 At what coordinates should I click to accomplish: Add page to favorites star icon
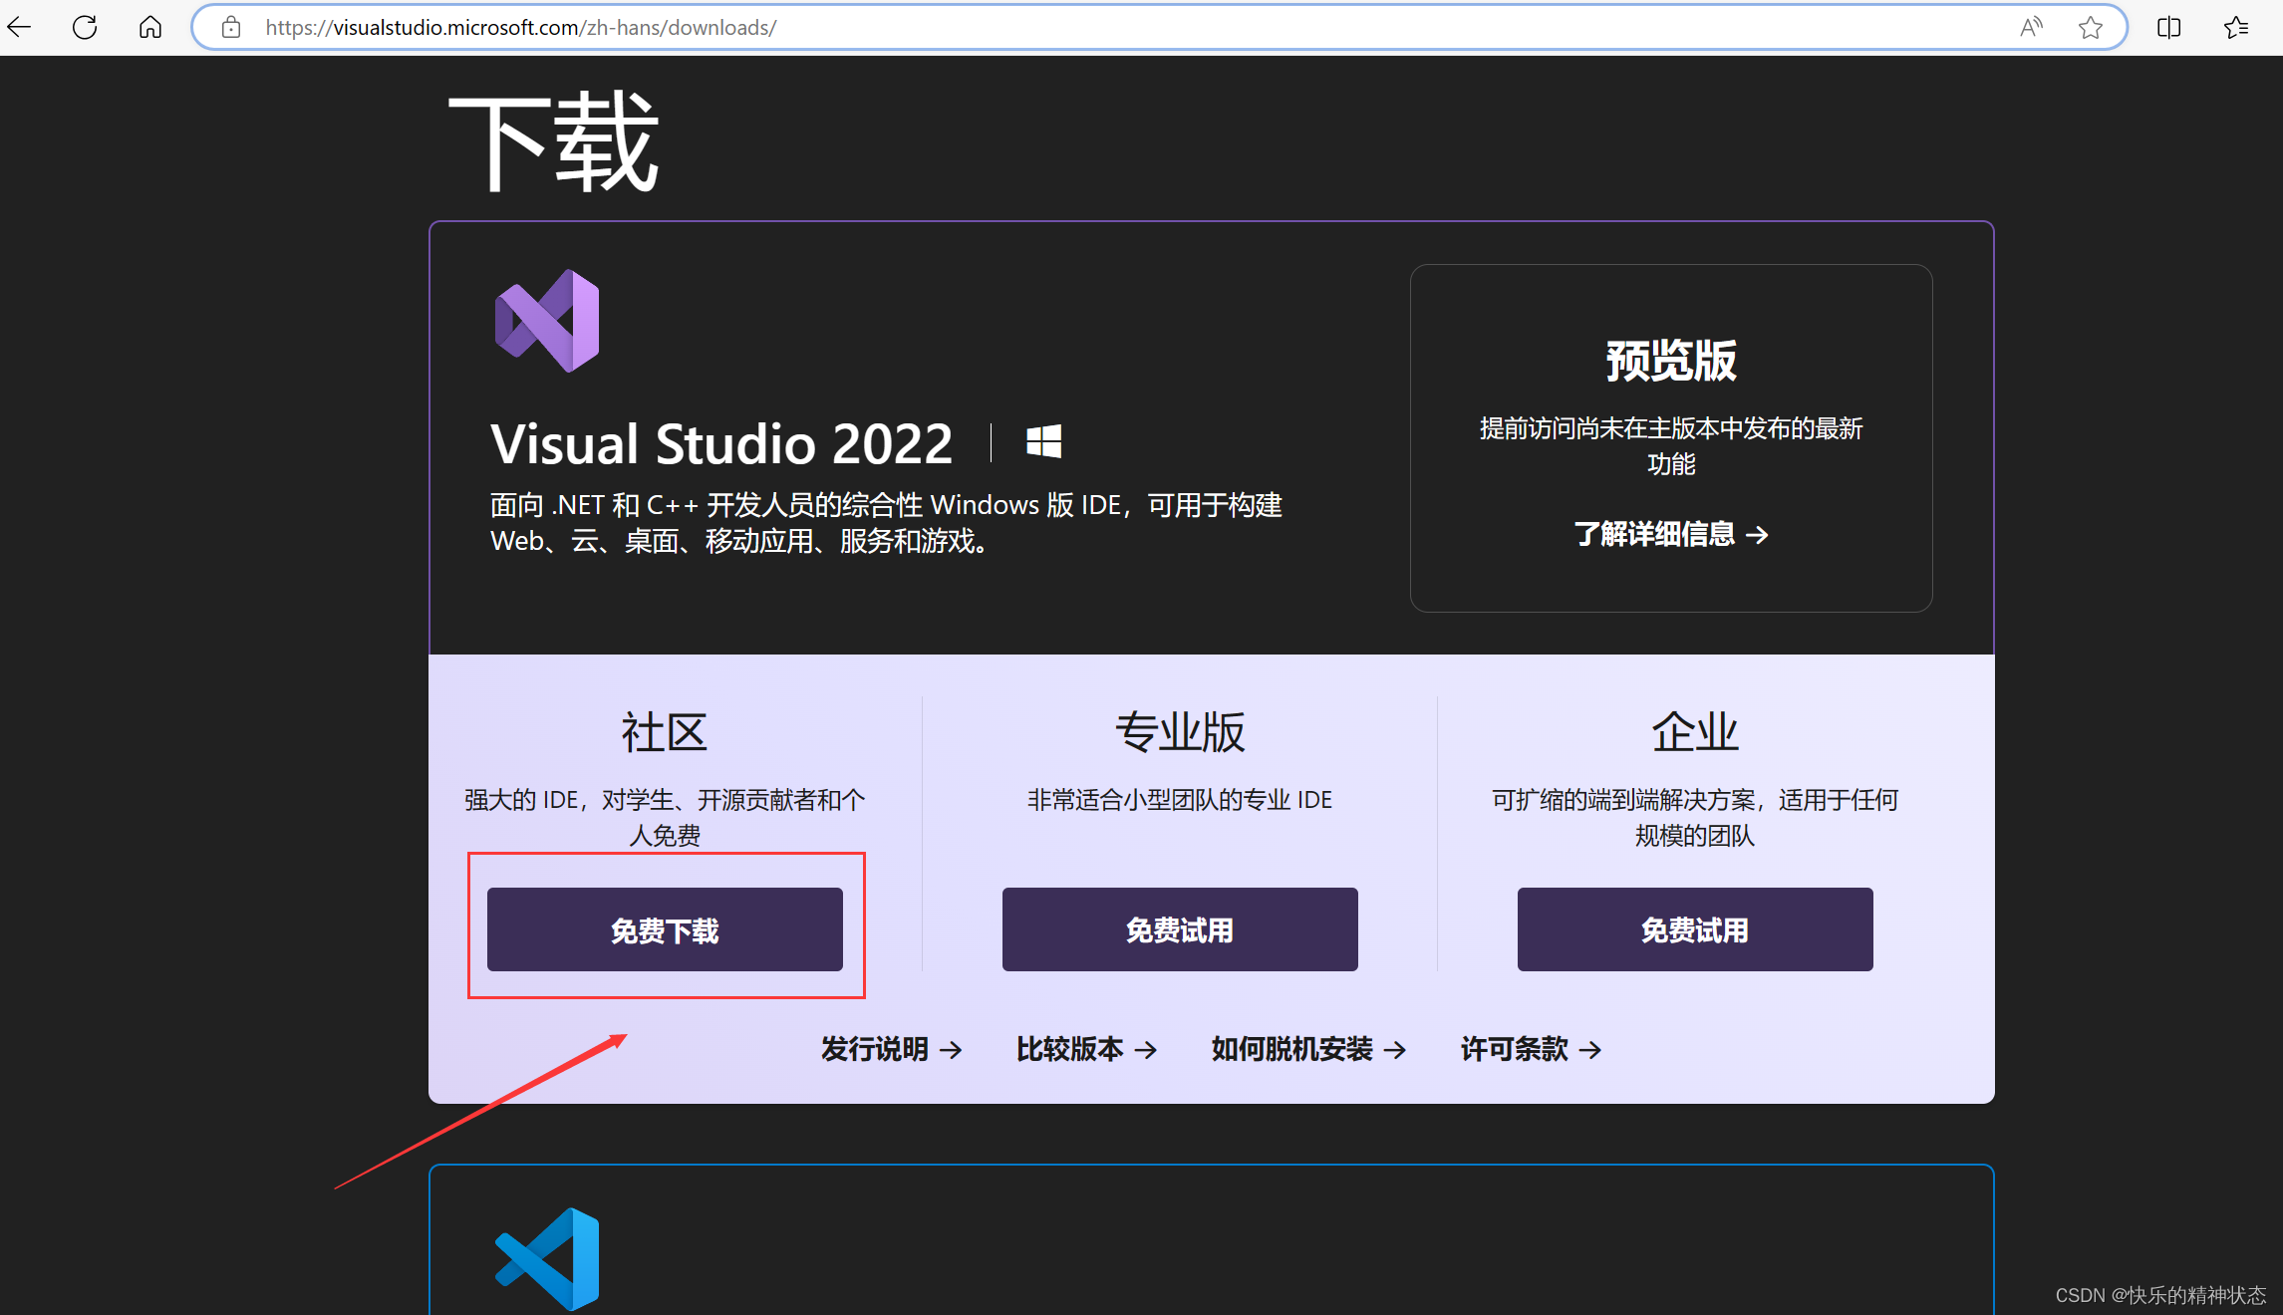[2090, 27]
